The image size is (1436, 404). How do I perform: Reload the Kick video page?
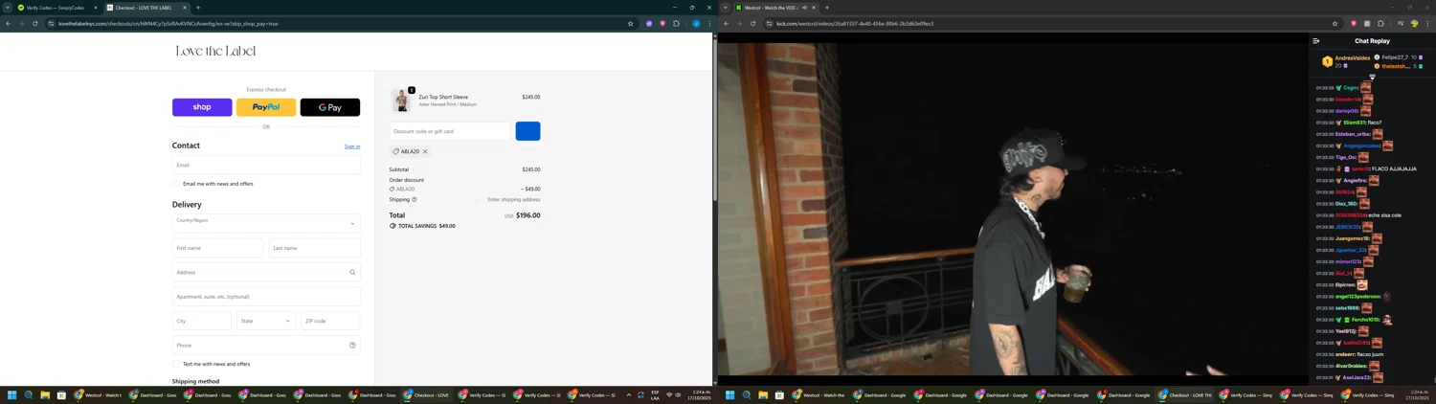753,23
